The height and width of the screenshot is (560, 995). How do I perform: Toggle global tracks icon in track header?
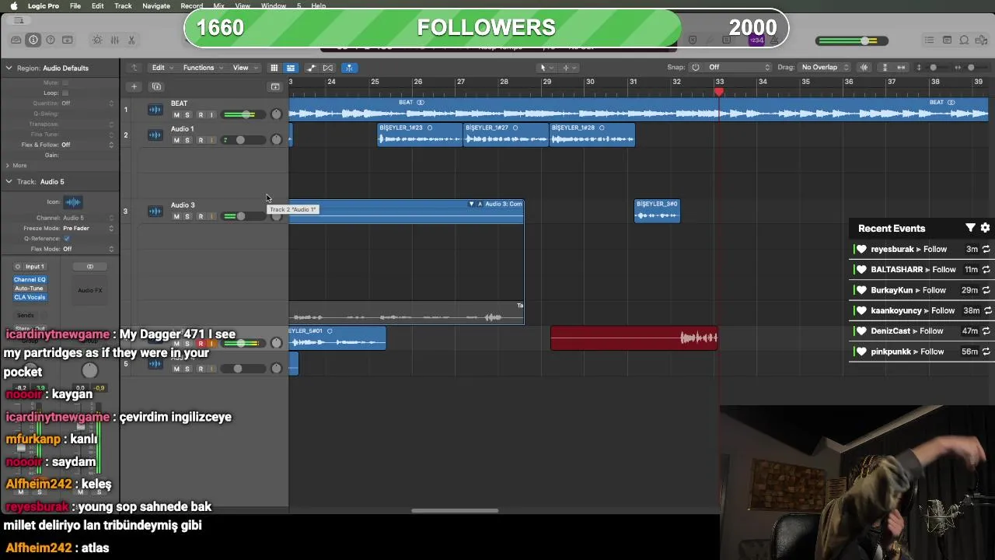pyautogui.click(x=274, y=86)
